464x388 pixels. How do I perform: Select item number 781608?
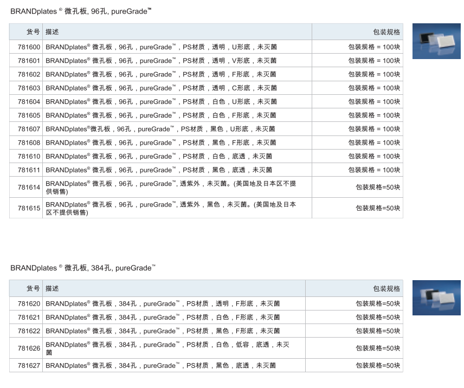[29, 143]
